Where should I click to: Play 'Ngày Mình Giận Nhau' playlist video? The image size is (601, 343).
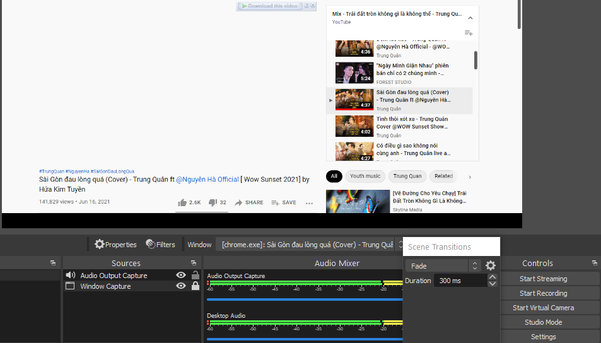[x=400, y=73]
